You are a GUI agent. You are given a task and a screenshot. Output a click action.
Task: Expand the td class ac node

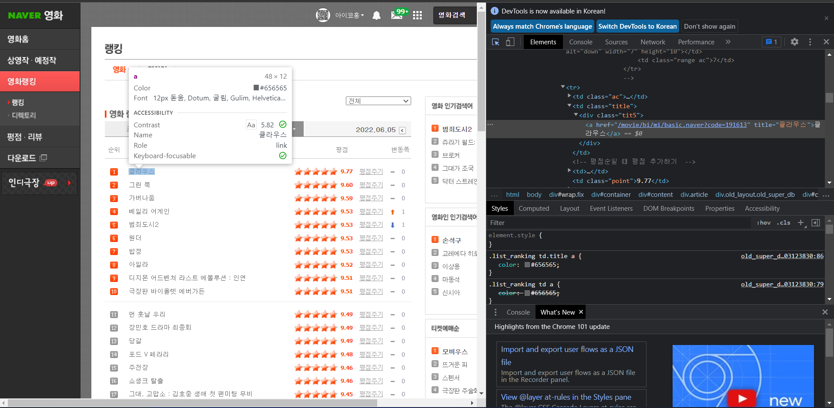point(569,96)
